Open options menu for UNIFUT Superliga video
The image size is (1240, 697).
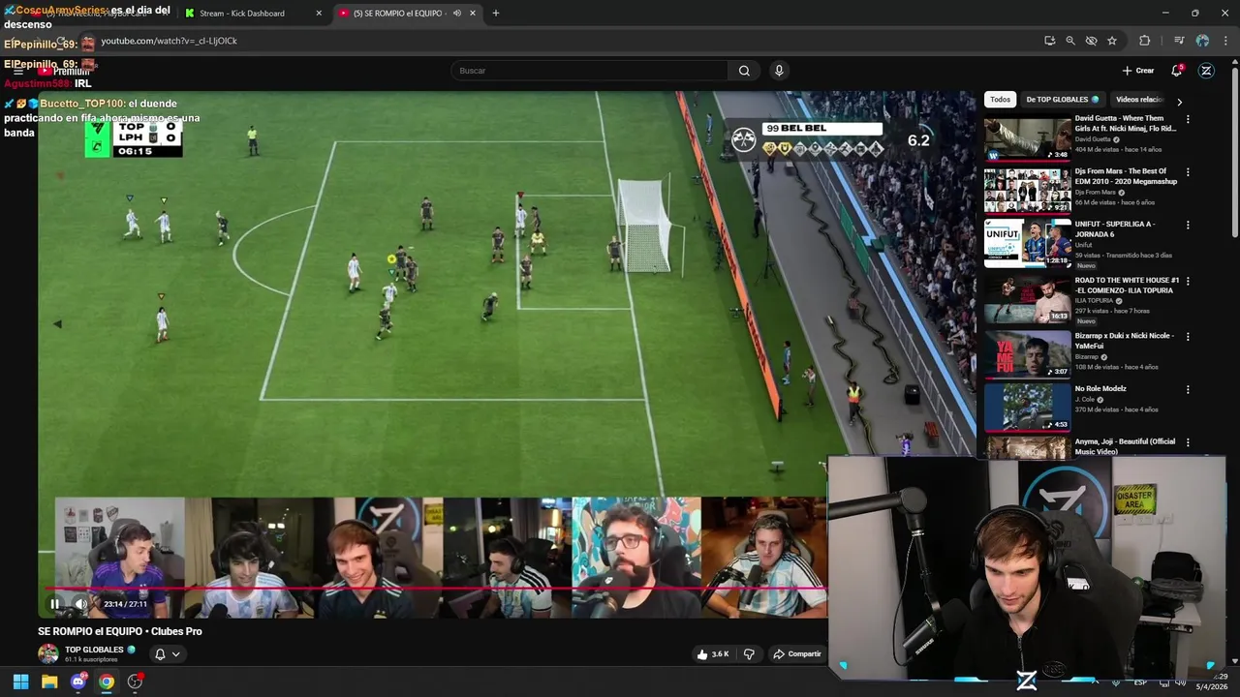1188,226
